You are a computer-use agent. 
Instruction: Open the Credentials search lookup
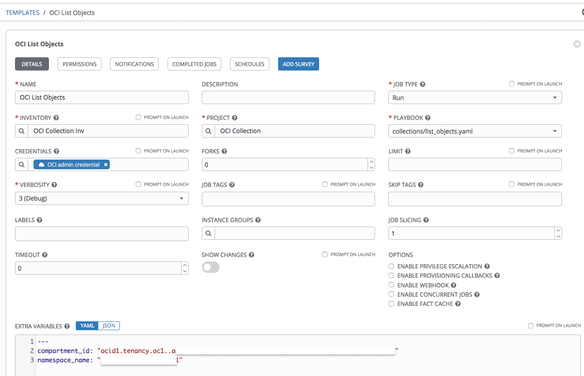[x=21, y=164]
